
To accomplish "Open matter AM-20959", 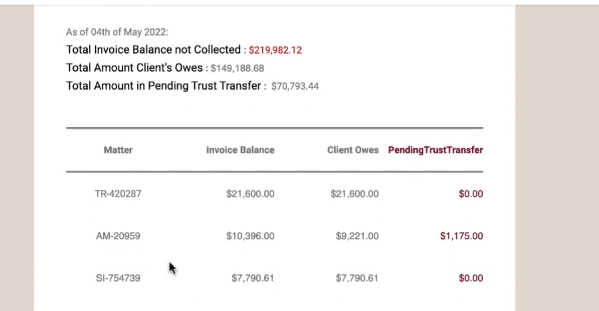I will 118,236.
